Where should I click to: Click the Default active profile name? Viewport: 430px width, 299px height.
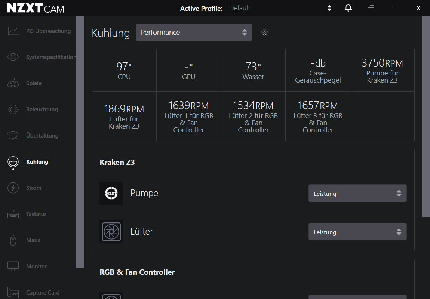point(239,8)
